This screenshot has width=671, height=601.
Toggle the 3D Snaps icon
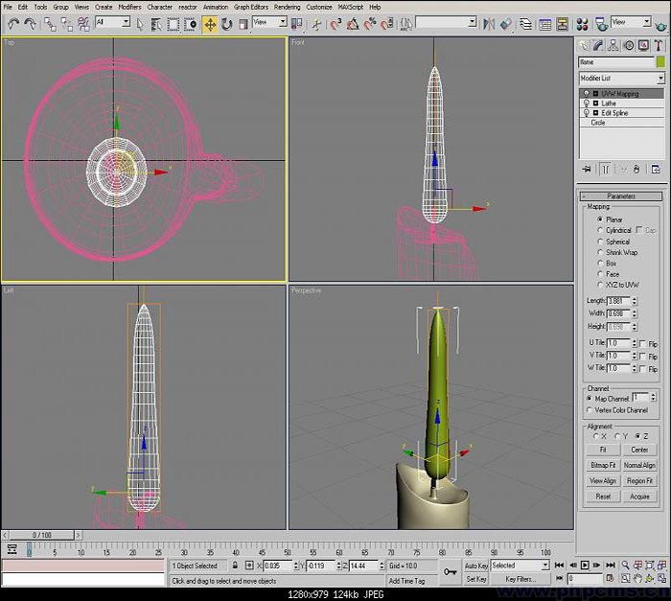[x=335, y=24]
